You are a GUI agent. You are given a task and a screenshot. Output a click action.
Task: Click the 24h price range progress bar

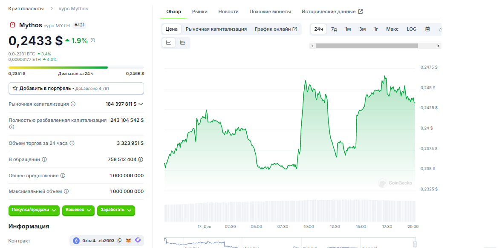point(76,67)
